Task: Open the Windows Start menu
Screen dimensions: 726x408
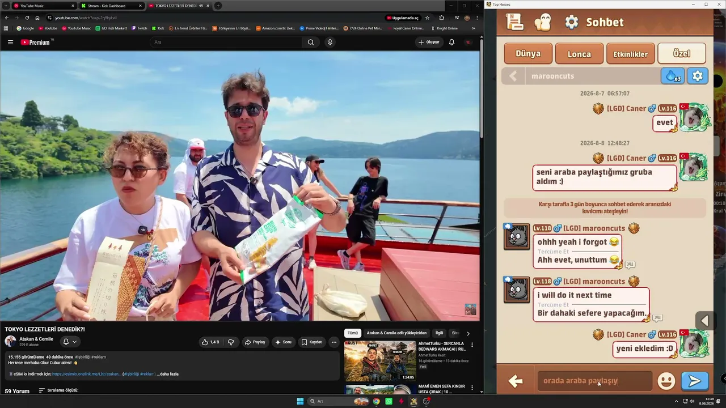Action: [300, 401]
